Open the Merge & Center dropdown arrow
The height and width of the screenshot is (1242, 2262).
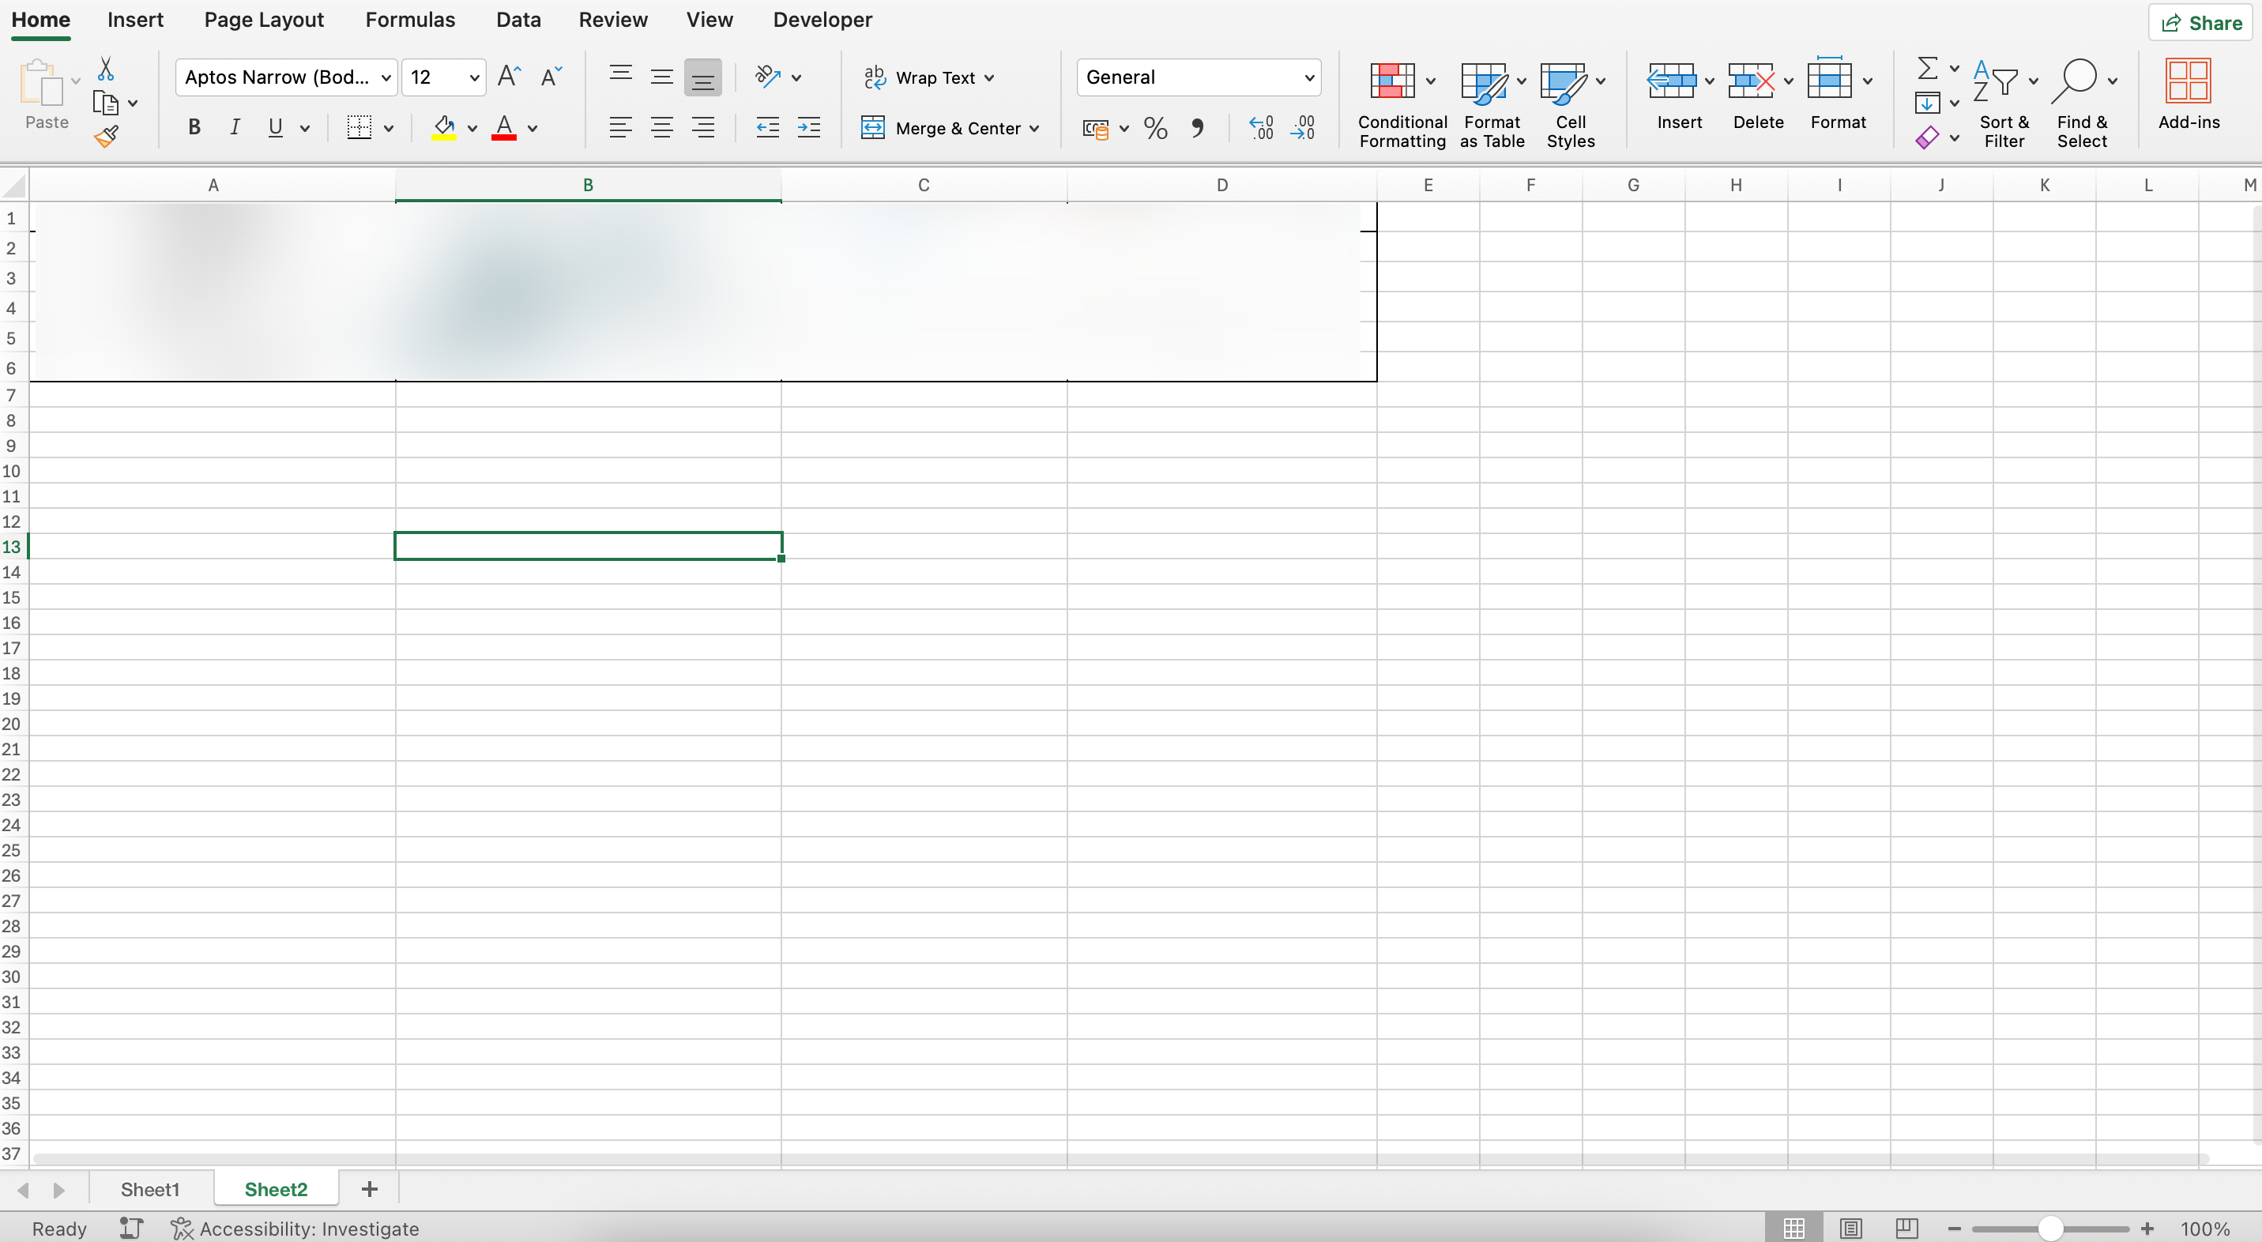(x=1034, y=128)
